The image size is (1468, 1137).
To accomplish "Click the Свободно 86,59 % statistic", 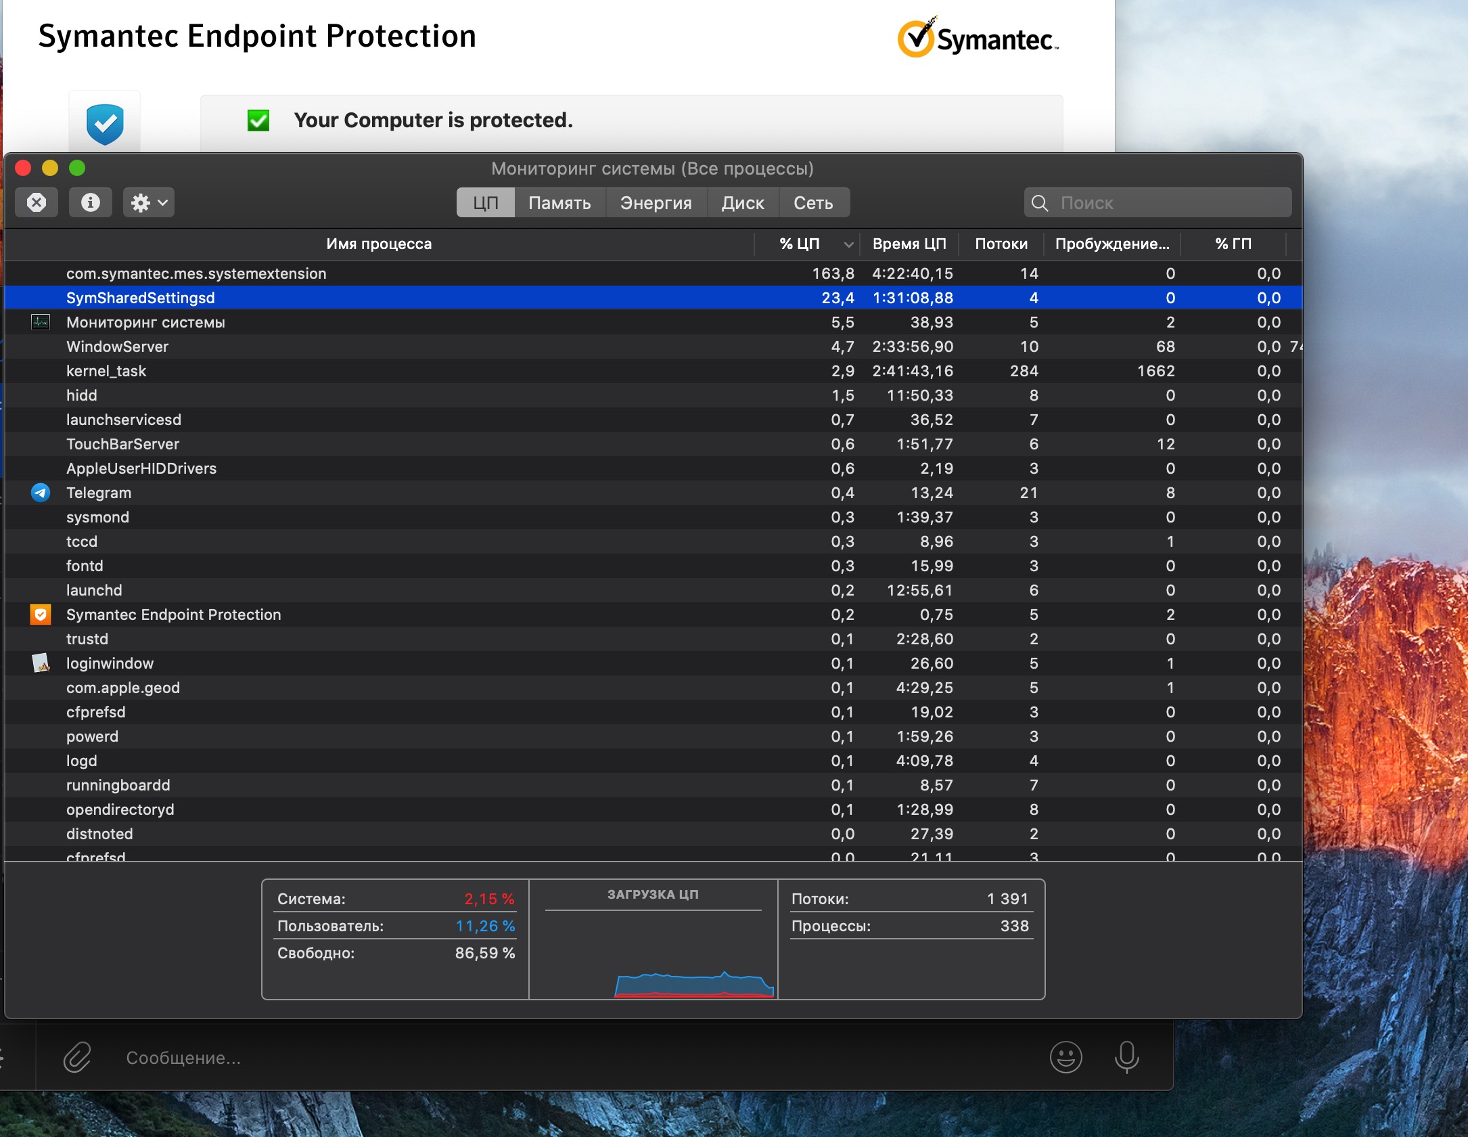I will [396, 953].
